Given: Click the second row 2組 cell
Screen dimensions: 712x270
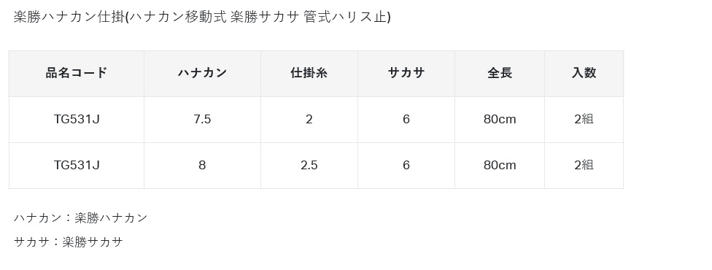Looking at the screenshot, I should (584, 166).
